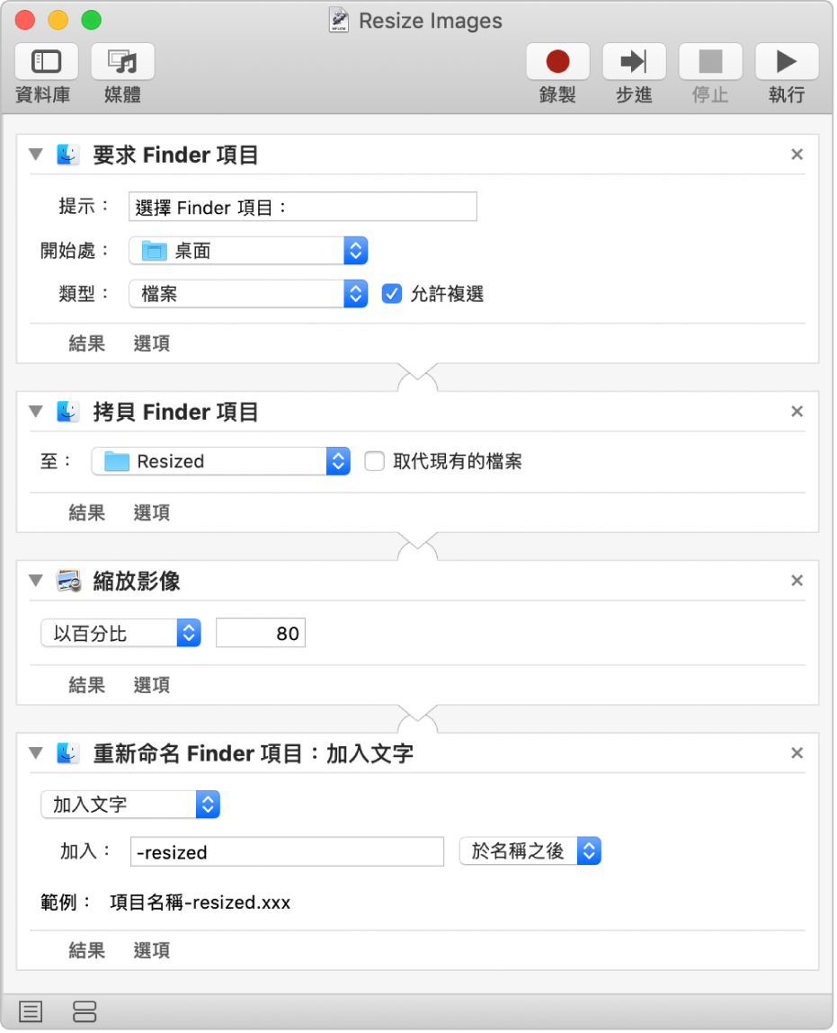This screenshot has width=837, height=1033.
Task: Click the 選項 link in rename action
Action: coord(151,950)
